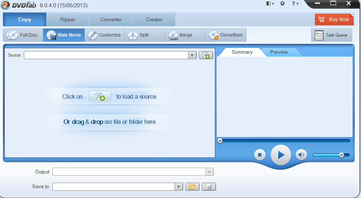Choose ISO image output icon button

click(209, 187)
